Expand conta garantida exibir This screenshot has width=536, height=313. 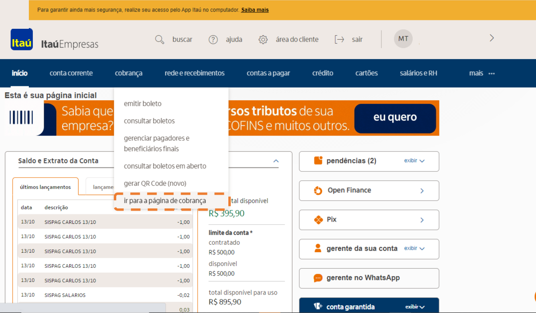click(x=415, y=307)
